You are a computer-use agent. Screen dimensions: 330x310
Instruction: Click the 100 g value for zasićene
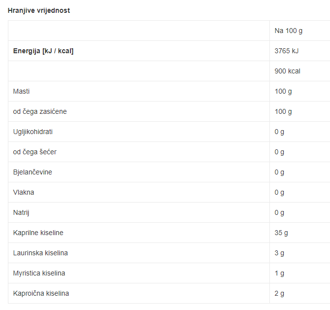[283, 111]
